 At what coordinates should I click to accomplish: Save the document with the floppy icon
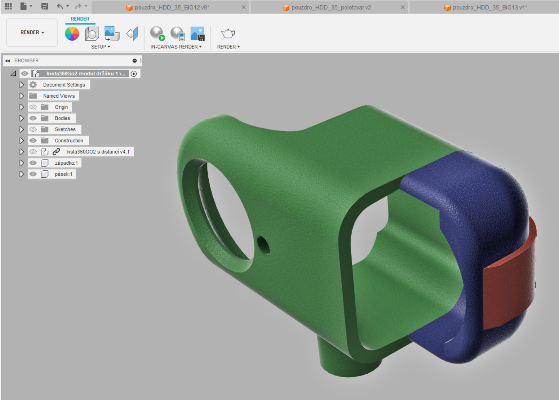45,6
